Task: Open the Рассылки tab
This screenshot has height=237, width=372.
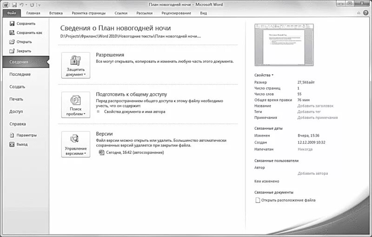Action: tap(144, 13)
